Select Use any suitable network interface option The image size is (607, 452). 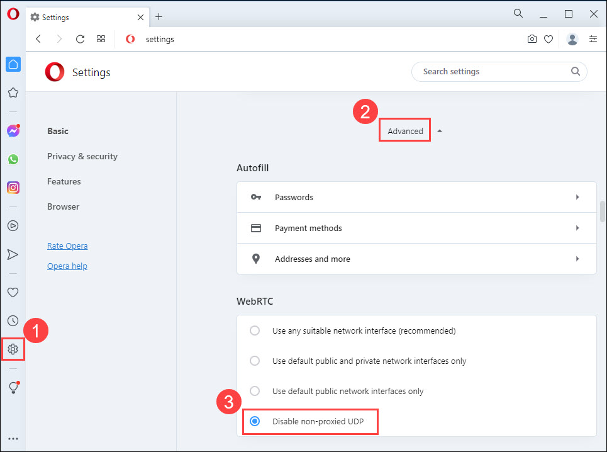255,331
